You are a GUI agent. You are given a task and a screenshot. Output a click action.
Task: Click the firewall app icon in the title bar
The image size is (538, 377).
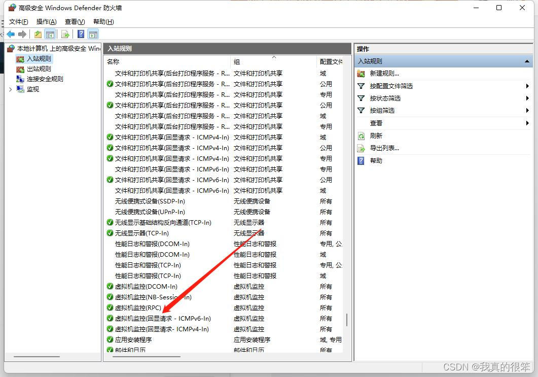pyautogui.click(x=12, y=8)
